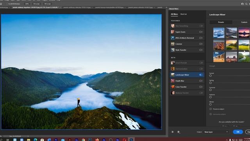
Task: Enable the JPEG Artifacts Removal toggle
Action: pos(201,38)
